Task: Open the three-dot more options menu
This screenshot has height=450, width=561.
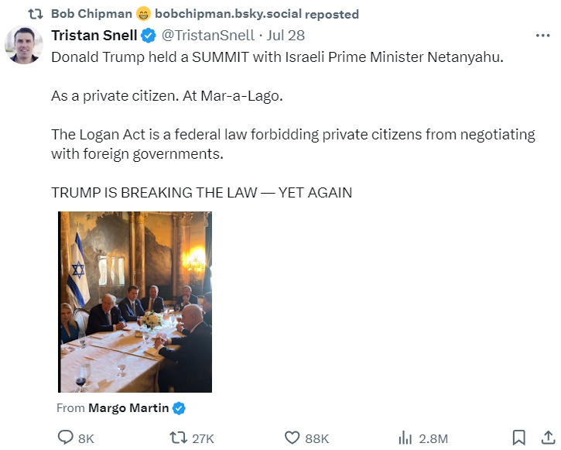Action: point(542,36)
